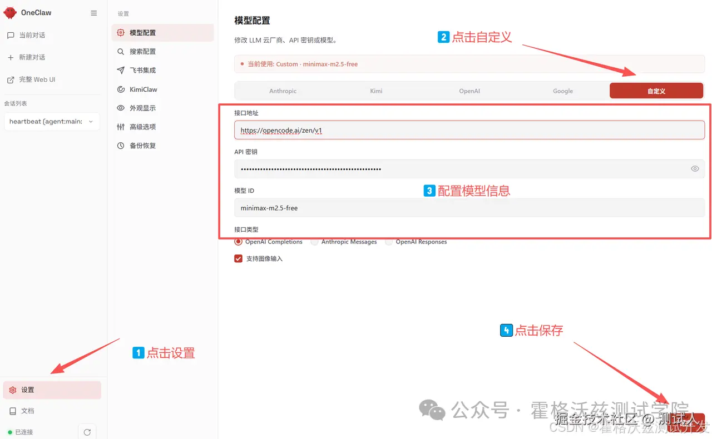712x439 pixels.
Task: Toggle the sidebar hamburger menu icon
Action: click(x=94, y=13)
